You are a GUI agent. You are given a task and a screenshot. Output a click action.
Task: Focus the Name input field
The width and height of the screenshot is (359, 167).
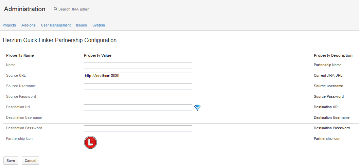[x=138, y=65]
